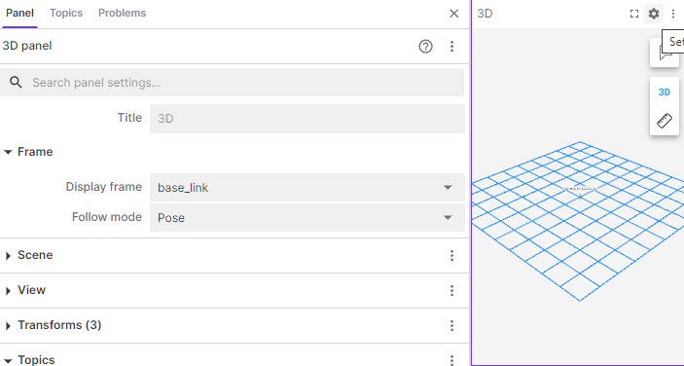Open the Transforms section options menu
Image resolution: width=684 pixels, height=366 pixels.
coord(451,325)
